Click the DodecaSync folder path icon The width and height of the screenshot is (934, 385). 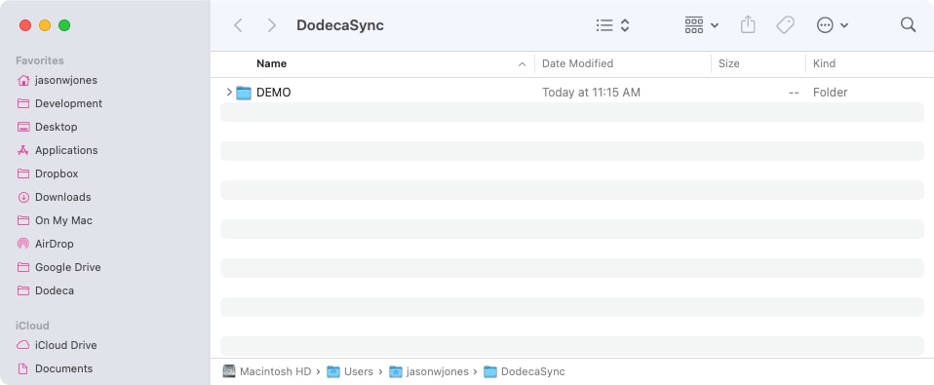coord(490,372)
